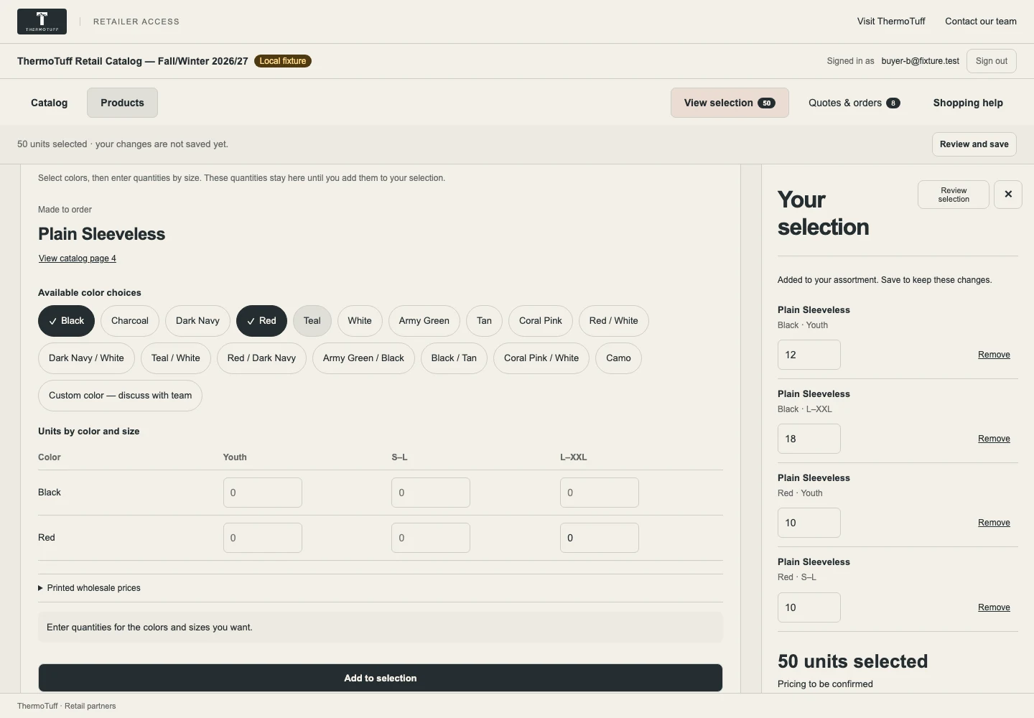Remove Red · S–L selection item
The image size is (1034, 718).
pyautogui.click(x=994, y=607)
